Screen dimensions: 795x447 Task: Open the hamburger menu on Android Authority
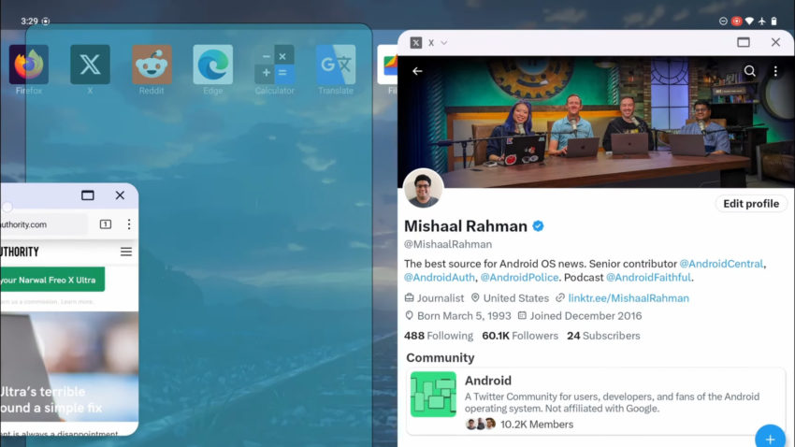click(126, 252)
